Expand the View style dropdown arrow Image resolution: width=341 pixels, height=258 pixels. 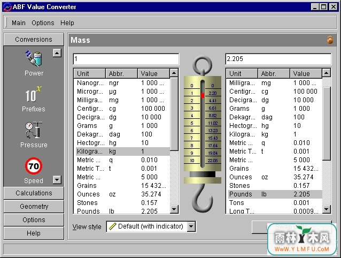pyautogui.click(x=191, y=226)
